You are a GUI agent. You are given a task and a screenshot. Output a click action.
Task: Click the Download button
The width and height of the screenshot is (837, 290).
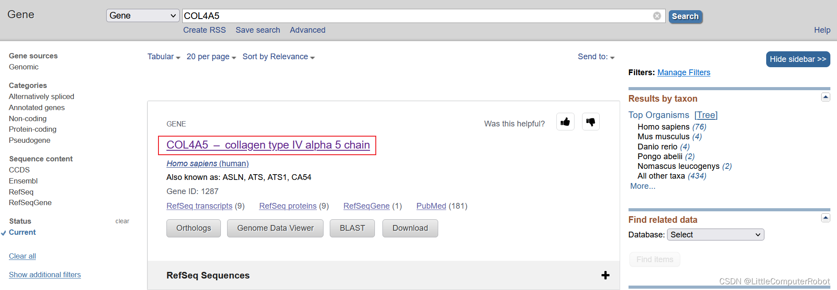[x=410, y=228]
